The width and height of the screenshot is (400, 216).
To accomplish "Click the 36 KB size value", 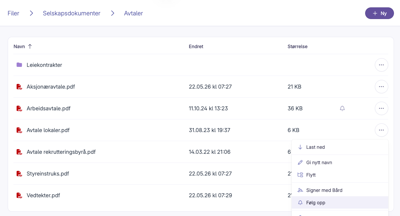I will click(x=295, y=108).
